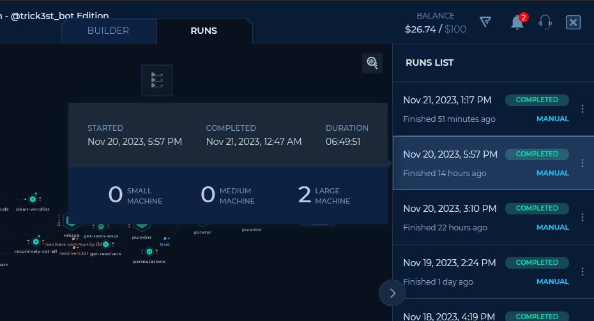Select the Nov 21, 2023, 1:17 PM run
The width and height of the screenshot is (594, 321).
point(493,109)
